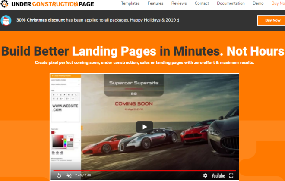Click the orange Buy Now navigation link

[x=278, y=3]
